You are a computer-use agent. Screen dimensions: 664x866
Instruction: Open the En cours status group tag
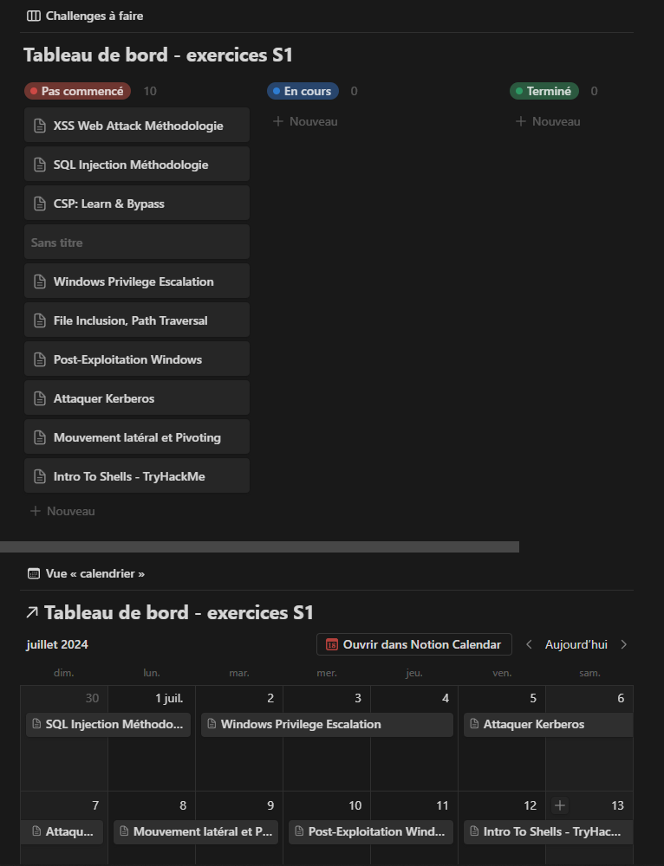click(x=303, y=91)
